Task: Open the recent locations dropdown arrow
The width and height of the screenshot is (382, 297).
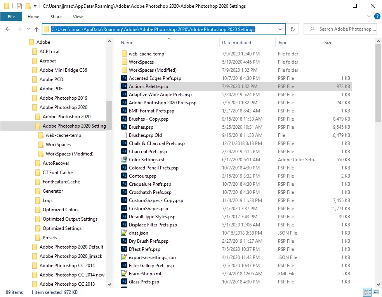Action: pyautogui.click(x=28, y=29)
